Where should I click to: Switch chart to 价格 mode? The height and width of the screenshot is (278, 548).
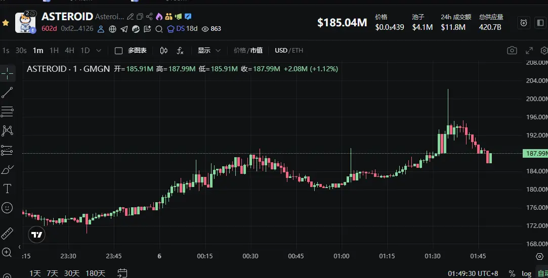[240, 51]
